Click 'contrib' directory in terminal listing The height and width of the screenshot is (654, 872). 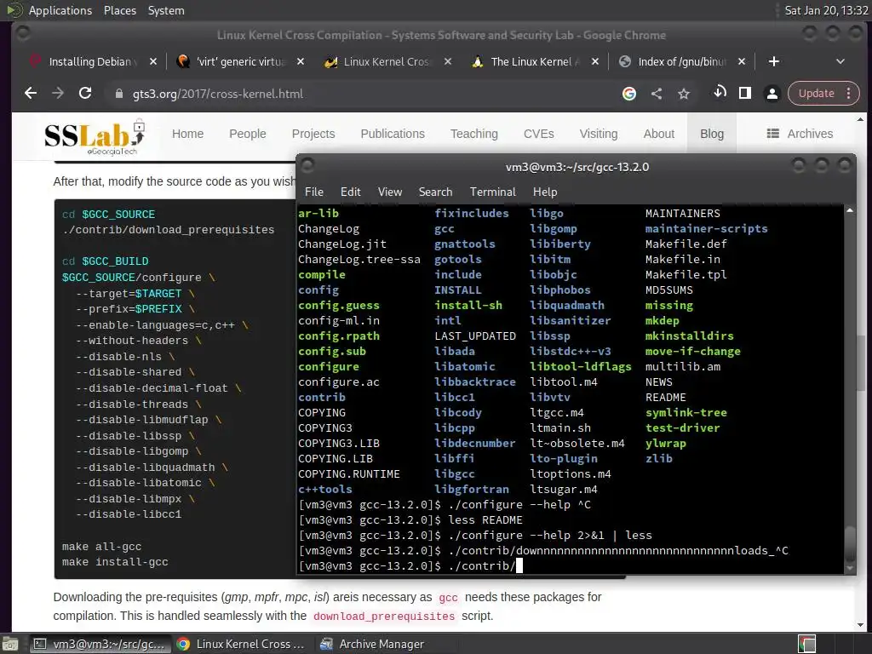321,397
